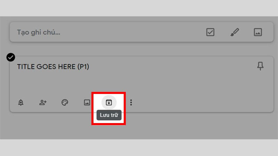Start a new drawing note with the brush icon
Screen dimensions: 278x156
pos(235,32)
